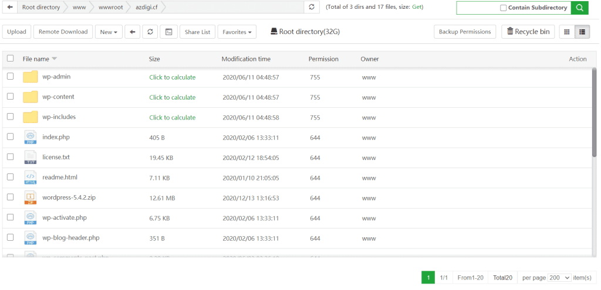Switch to list view layout
Screen dimensions: 601x290
coord(582,32)
